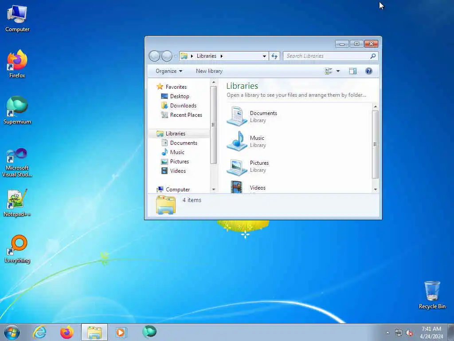Select Pictures in the navigation tree
The width and height of the screenshot is (454, 341).
click(x=175, y=162)
